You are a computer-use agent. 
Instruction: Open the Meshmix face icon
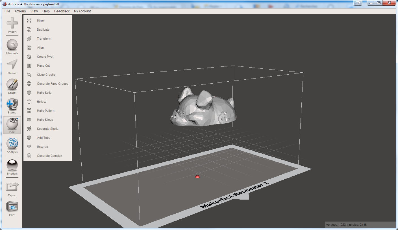point(12,45)
